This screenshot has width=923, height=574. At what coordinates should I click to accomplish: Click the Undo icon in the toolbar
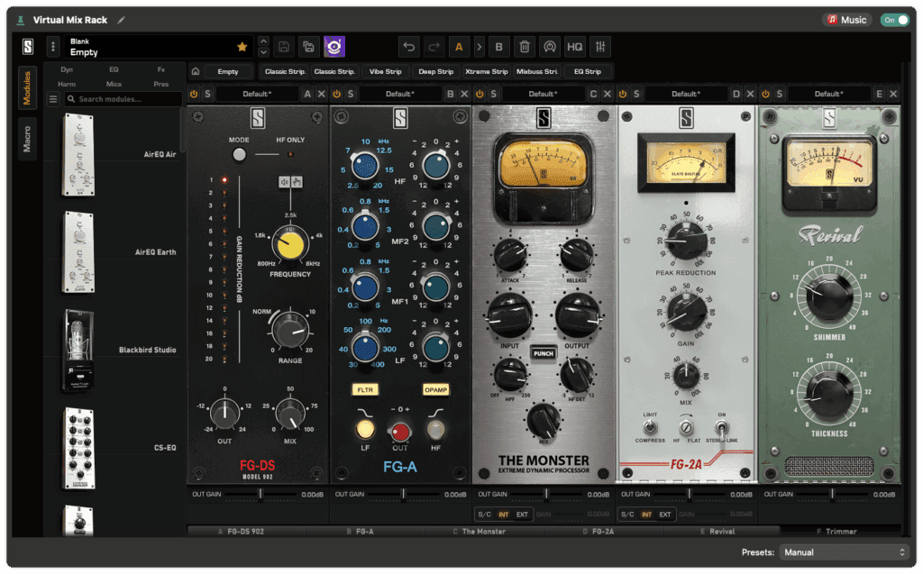(x=407, y=46)
